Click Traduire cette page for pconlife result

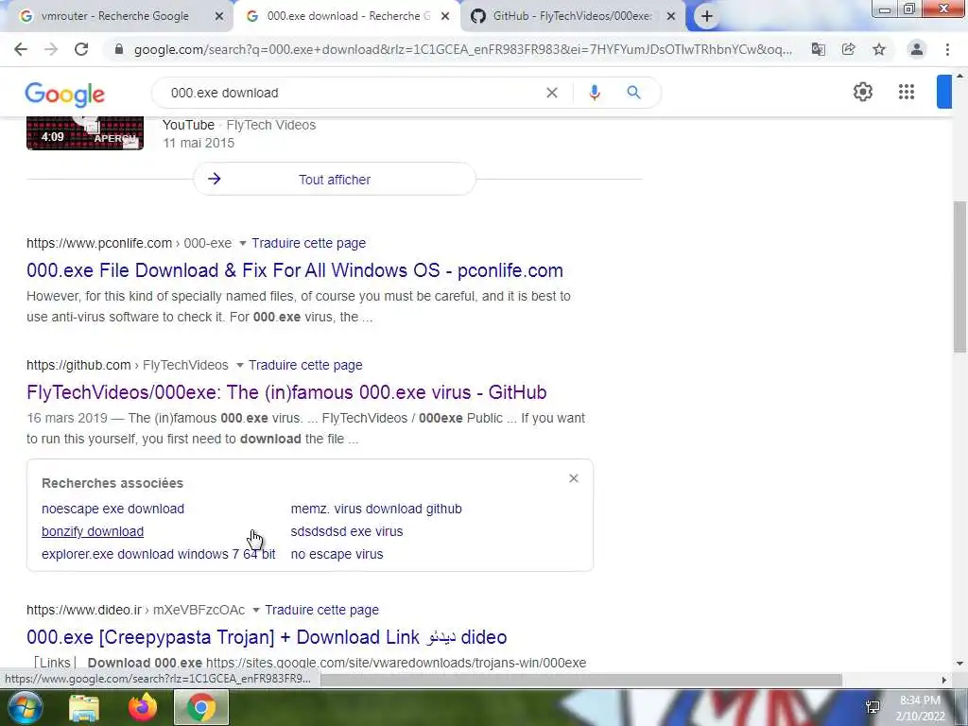click(x=309, y=243)
